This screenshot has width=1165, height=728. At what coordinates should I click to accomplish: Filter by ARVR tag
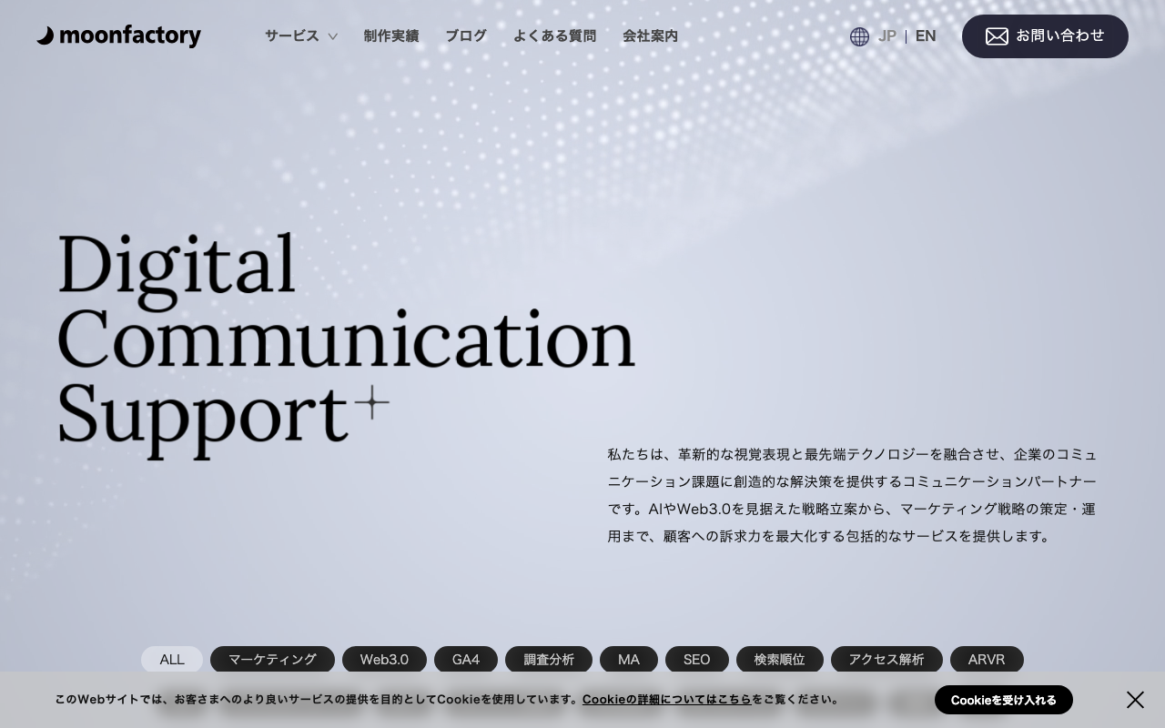(x=987, y=660)
